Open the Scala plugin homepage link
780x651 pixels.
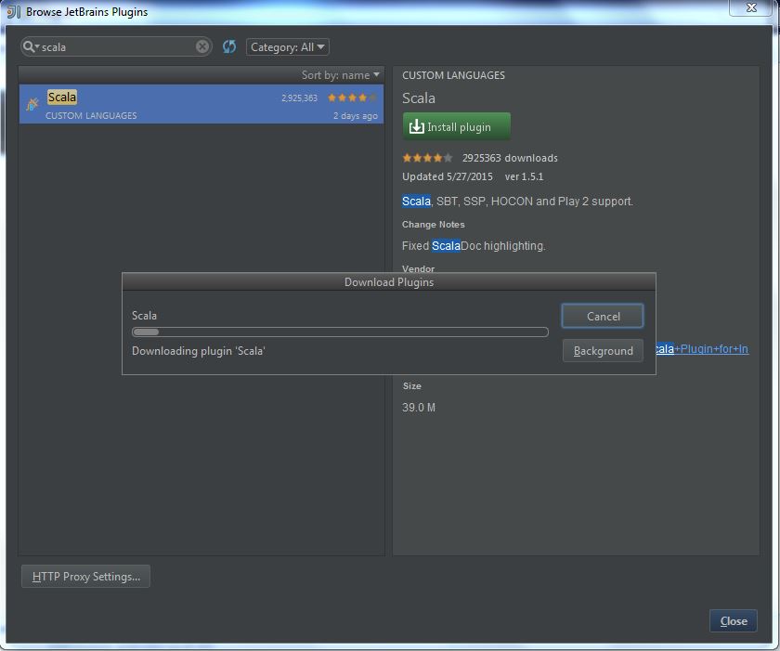click(702, 349)
